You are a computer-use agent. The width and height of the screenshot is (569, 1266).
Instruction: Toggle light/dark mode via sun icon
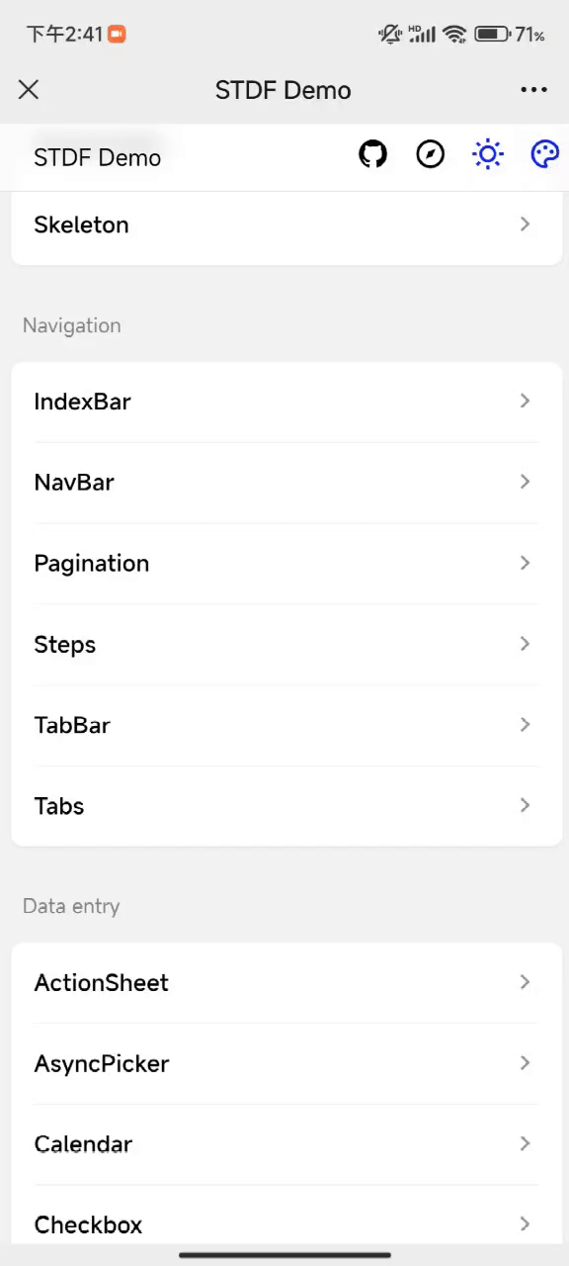(x=487, y=154)
